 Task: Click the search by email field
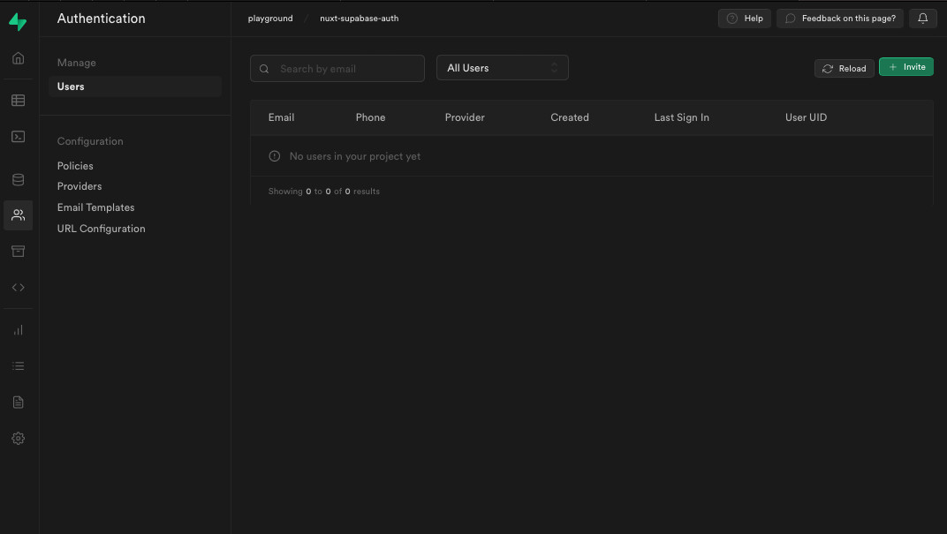pyautogui.click(x=337, y=67)
